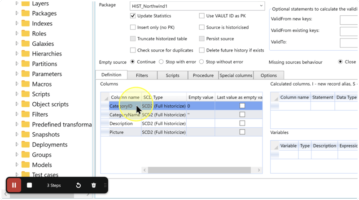The height and width of the screenshot is (200, 359).
Task: Open the Layers folder icon
Action: (x=26, y=4)
